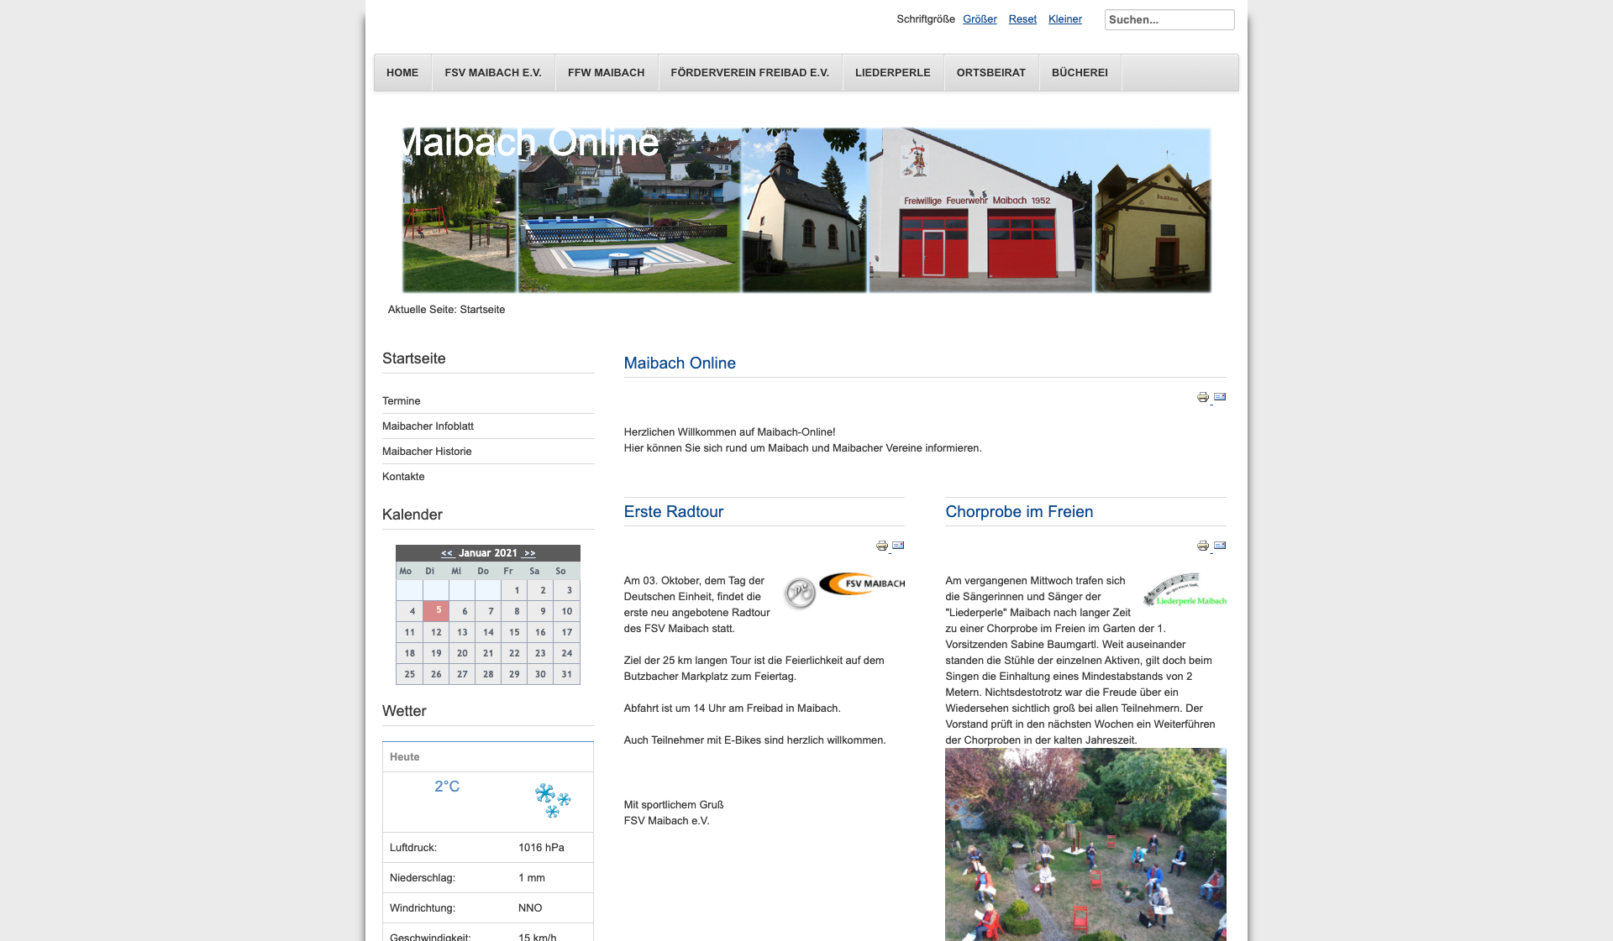The height and width of the screenshot is (941, 1613).
Task: Click the choir garden photo thumbnail
Action: click(x=1085, y=844)
